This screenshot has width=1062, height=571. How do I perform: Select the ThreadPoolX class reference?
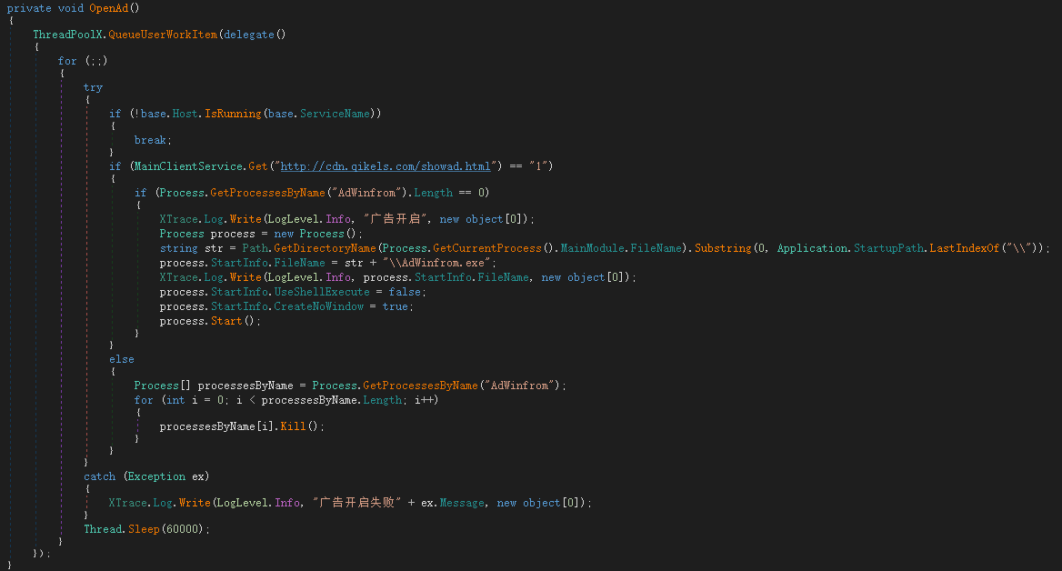[68, 35]
